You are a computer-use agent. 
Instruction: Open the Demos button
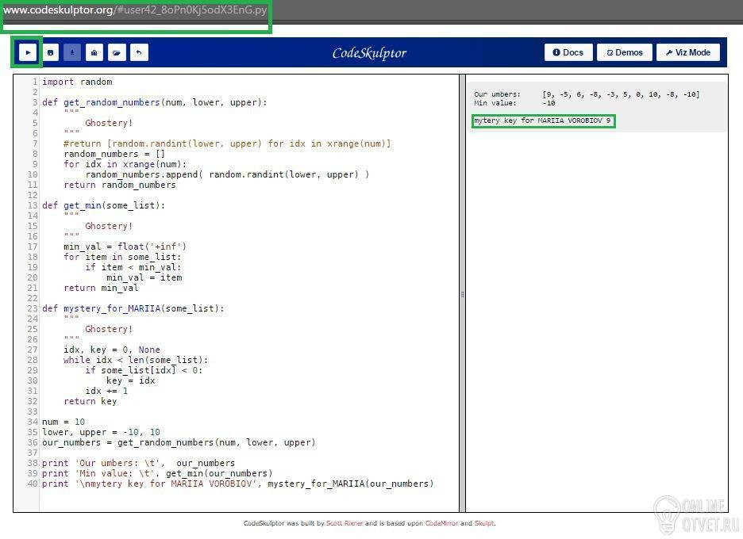625,52
